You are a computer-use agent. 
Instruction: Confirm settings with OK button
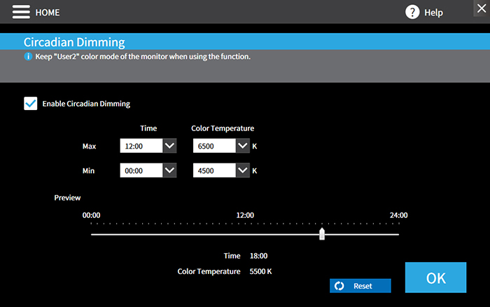click(x=435, y=278)
